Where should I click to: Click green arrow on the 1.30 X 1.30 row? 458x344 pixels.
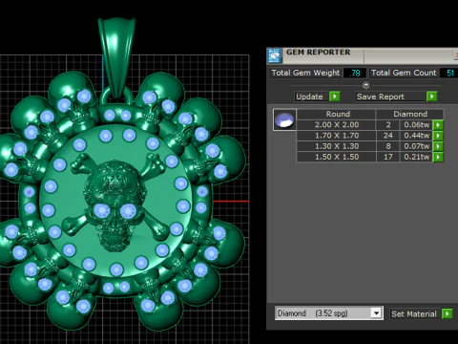438,146
